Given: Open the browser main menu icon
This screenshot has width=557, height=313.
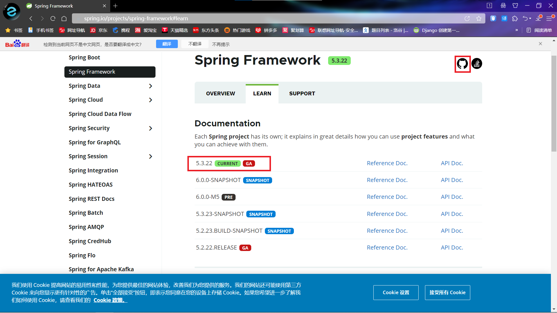Looking at the screenshot, I should [550, 18].
